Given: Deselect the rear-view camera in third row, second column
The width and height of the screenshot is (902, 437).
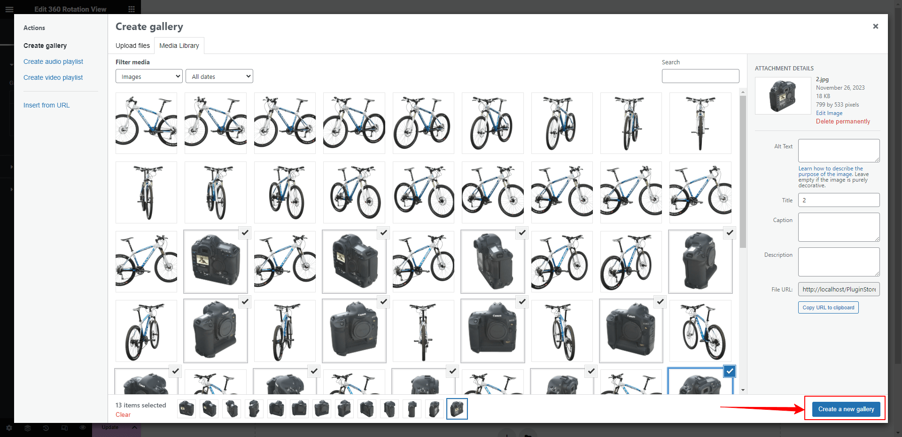Looking at the screenshot, I should pos(245,233).
